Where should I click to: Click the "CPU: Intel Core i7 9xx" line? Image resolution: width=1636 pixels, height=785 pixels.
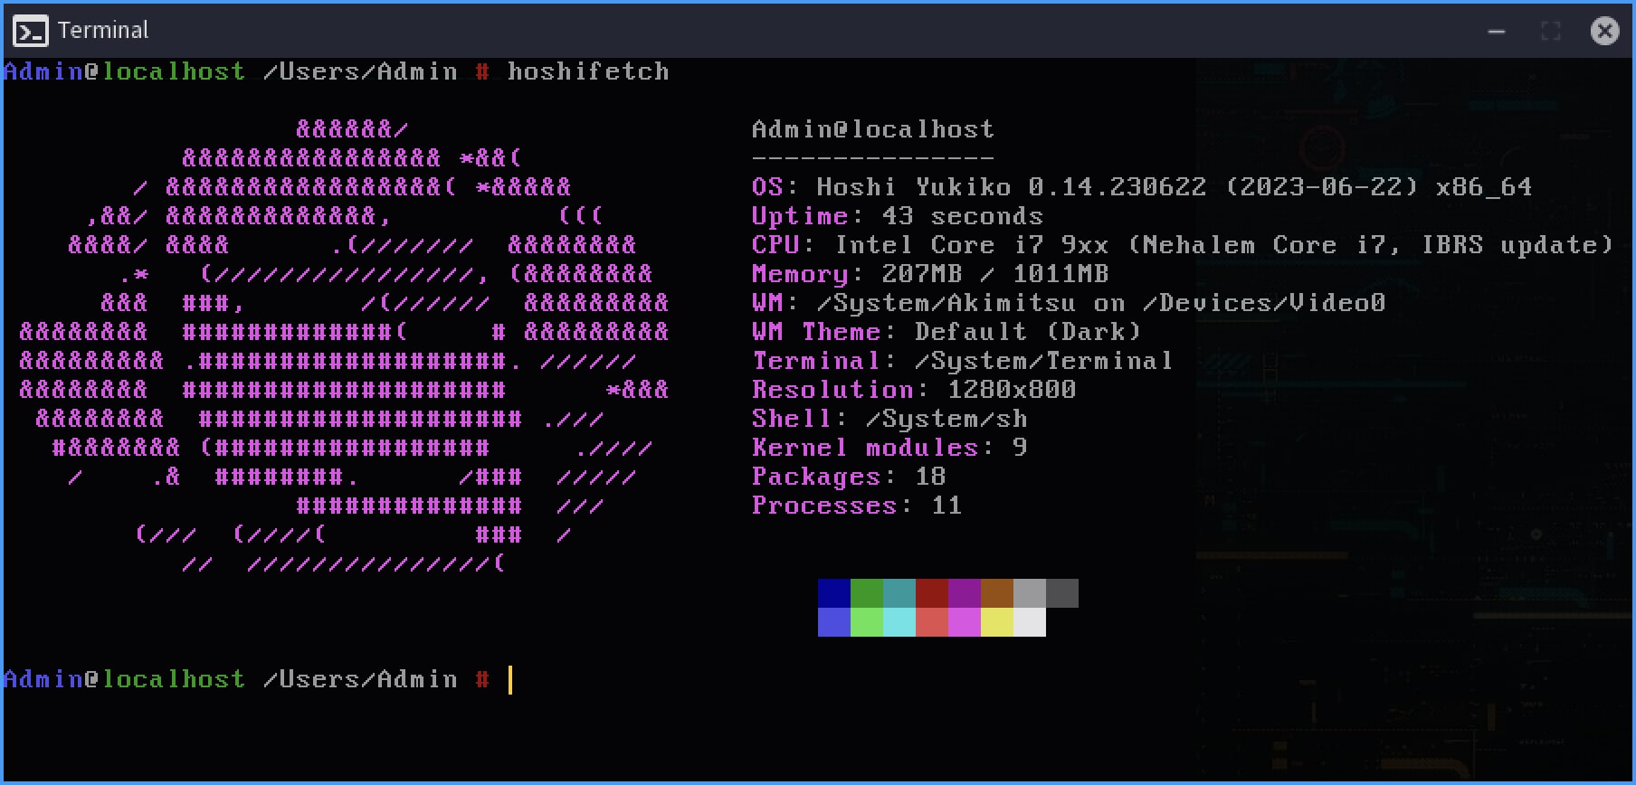click(1183, 245)
